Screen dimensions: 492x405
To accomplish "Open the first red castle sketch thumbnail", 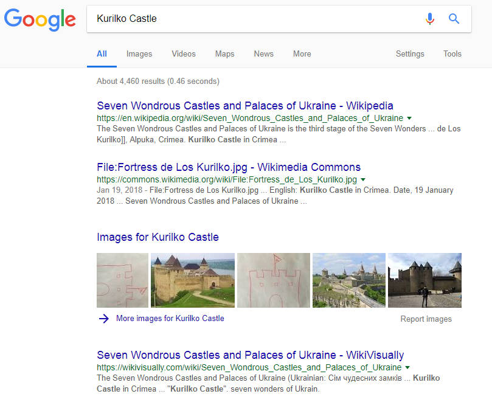I will [x=122, y=280].
